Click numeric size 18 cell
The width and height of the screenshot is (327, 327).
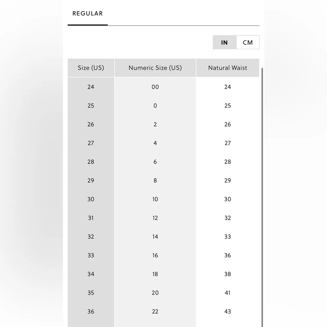pyautogui.click(x=155, y=274)
